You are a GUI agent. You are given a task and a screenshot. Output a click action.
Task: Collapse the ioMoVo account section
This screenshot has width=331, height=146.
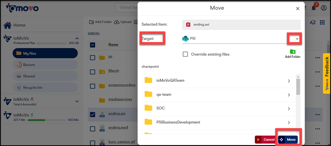77,38
